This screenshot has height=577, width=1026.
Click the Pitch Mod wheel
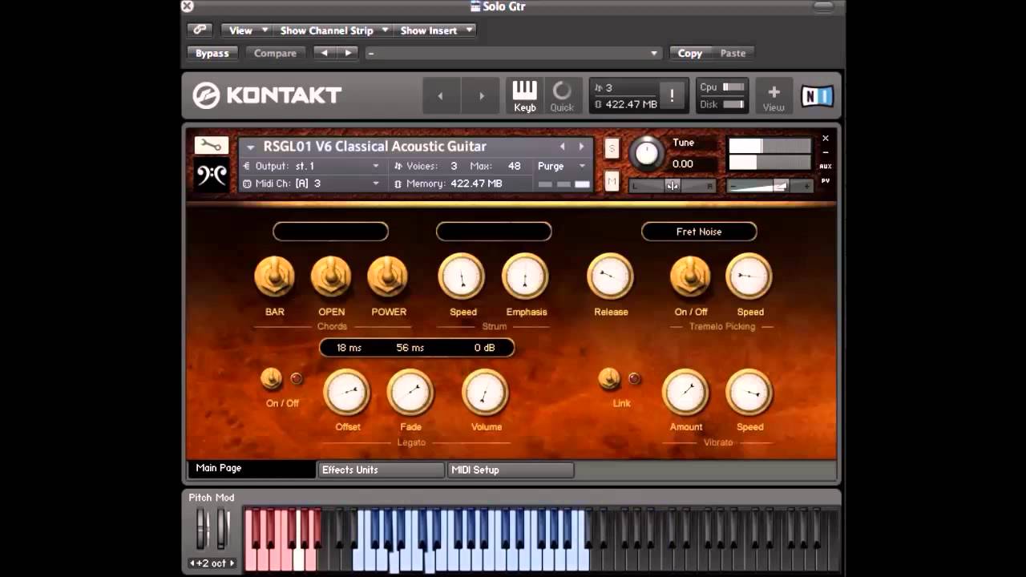pyautogui.click(x=202, y=529)
